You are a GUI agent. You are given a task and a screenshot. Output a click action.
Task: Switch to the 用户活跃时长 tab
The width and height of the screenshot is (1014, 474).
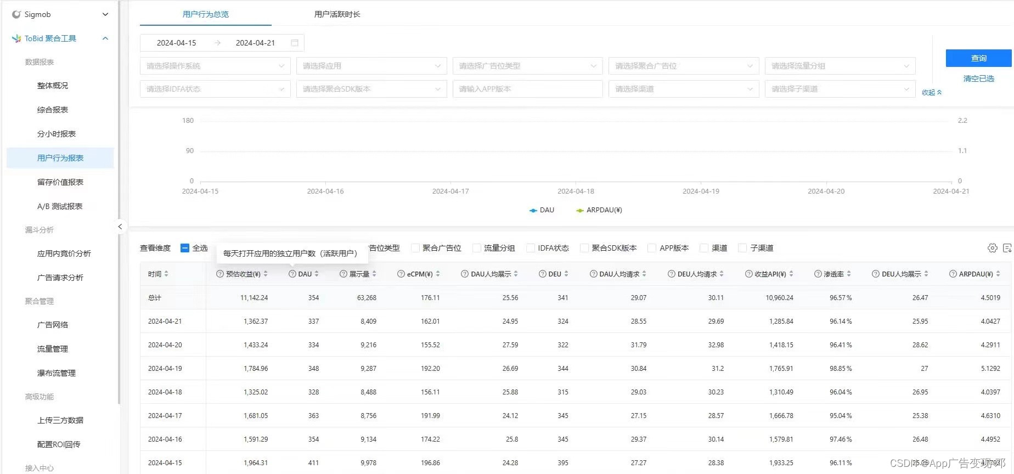point(337,14)
